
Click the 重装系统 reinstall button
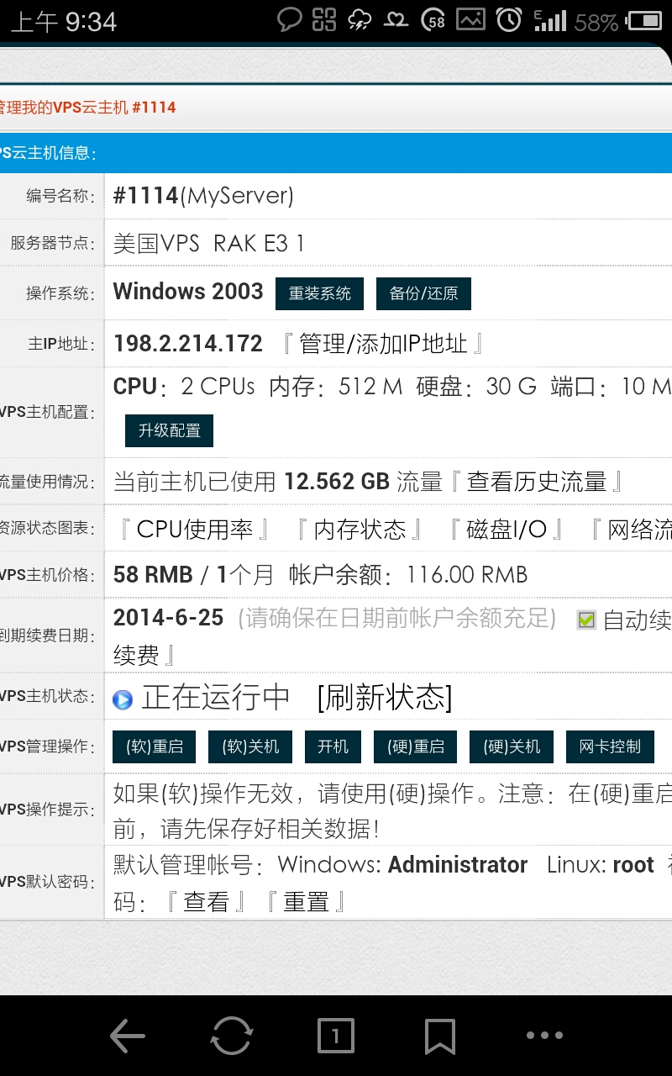point(319,293)
